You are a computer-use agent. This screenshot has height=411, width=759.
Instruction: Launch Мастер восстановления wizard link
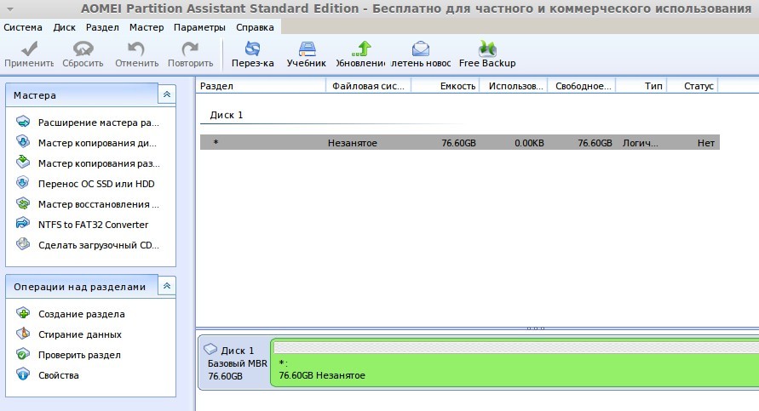click(98, 204)
